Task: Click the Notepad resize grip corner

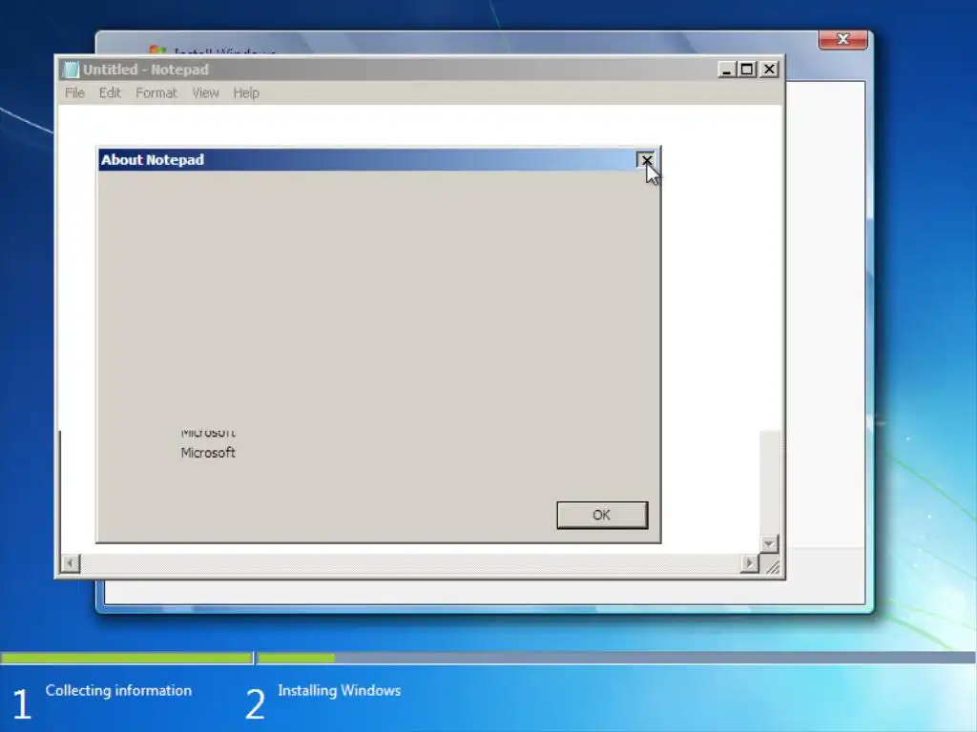Action: pyautogui.click(x=772, y=566)
